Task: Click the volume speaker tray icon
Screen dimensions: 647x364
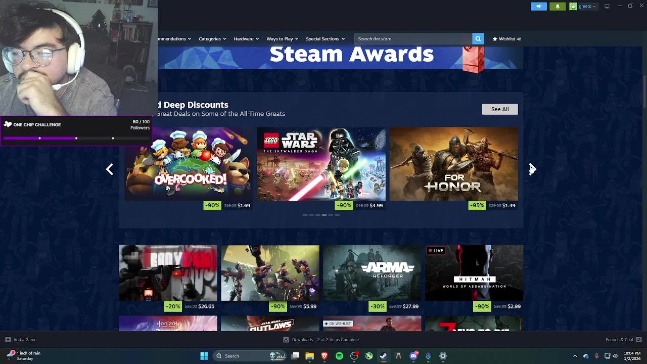Action: click(615, 356)
